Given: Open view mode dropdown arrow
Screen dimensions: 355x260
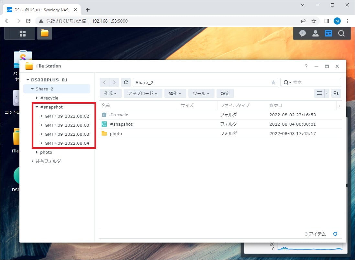Looking at the screenshot, I should point(327,93).
